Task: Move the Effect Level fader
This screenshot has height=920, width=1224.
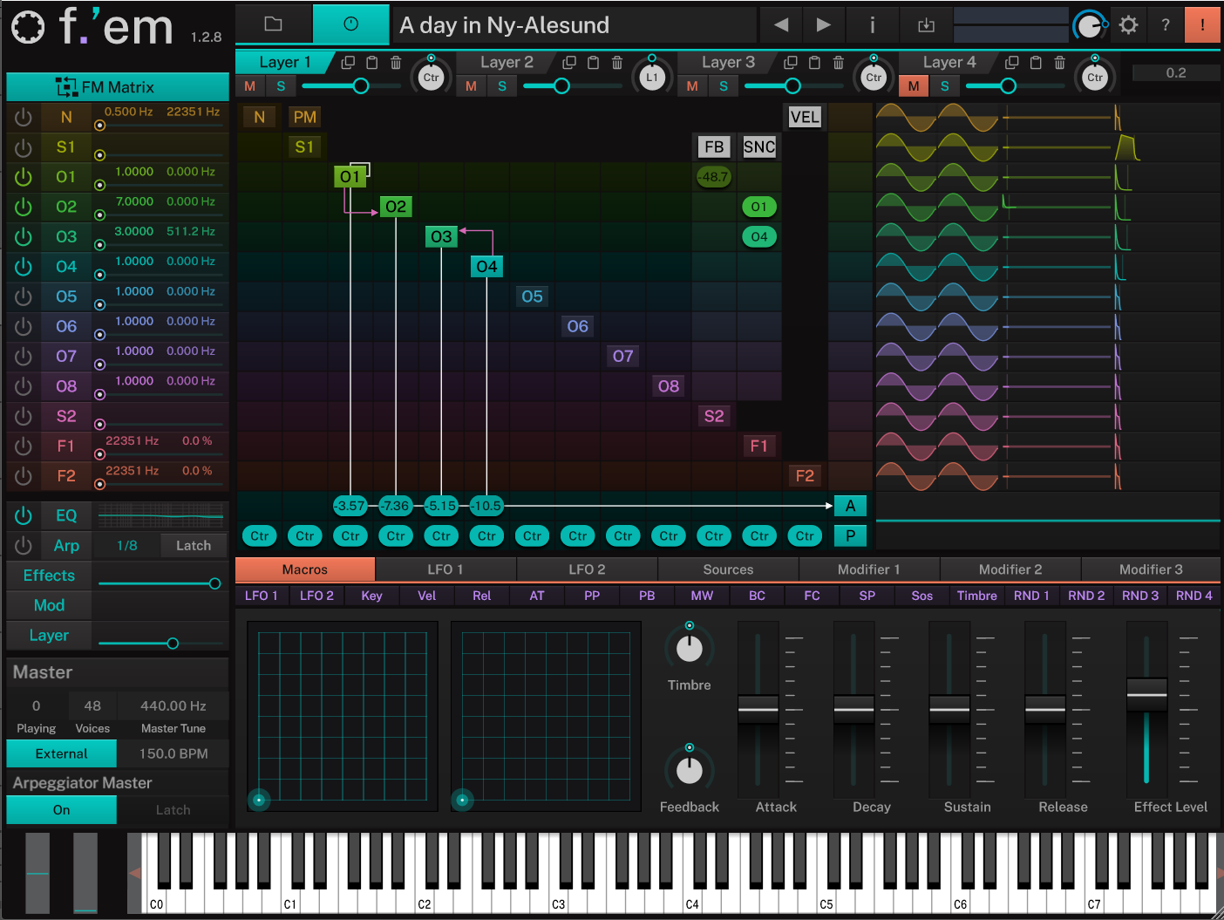Action: tap(1147, 693)
